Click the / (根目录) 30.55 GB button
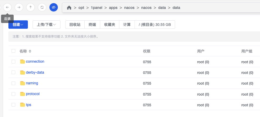Screen dimensions: 260x117 pyautogui.click(x=155, y=25)
